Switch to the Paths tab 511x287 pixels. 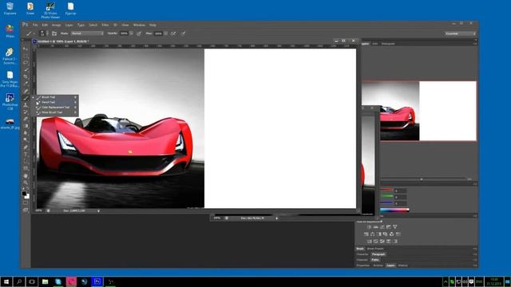[x=375, y=260]
